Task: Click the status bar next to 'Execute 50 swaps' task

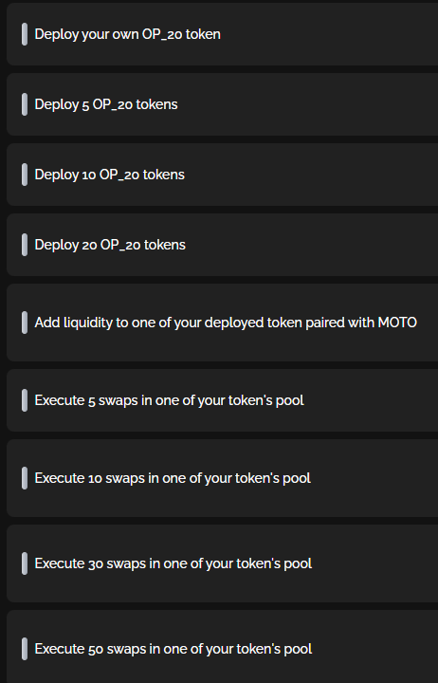Action: click(25, 649)
